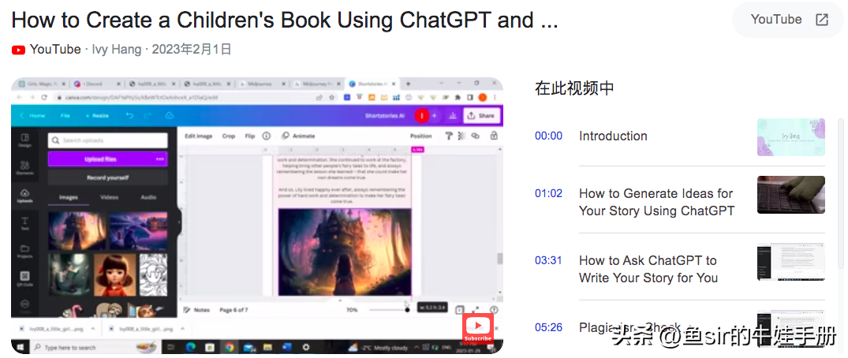
Task: Click the Flip toolbar option
Action: pyautogui.click(x=249, y=136)
